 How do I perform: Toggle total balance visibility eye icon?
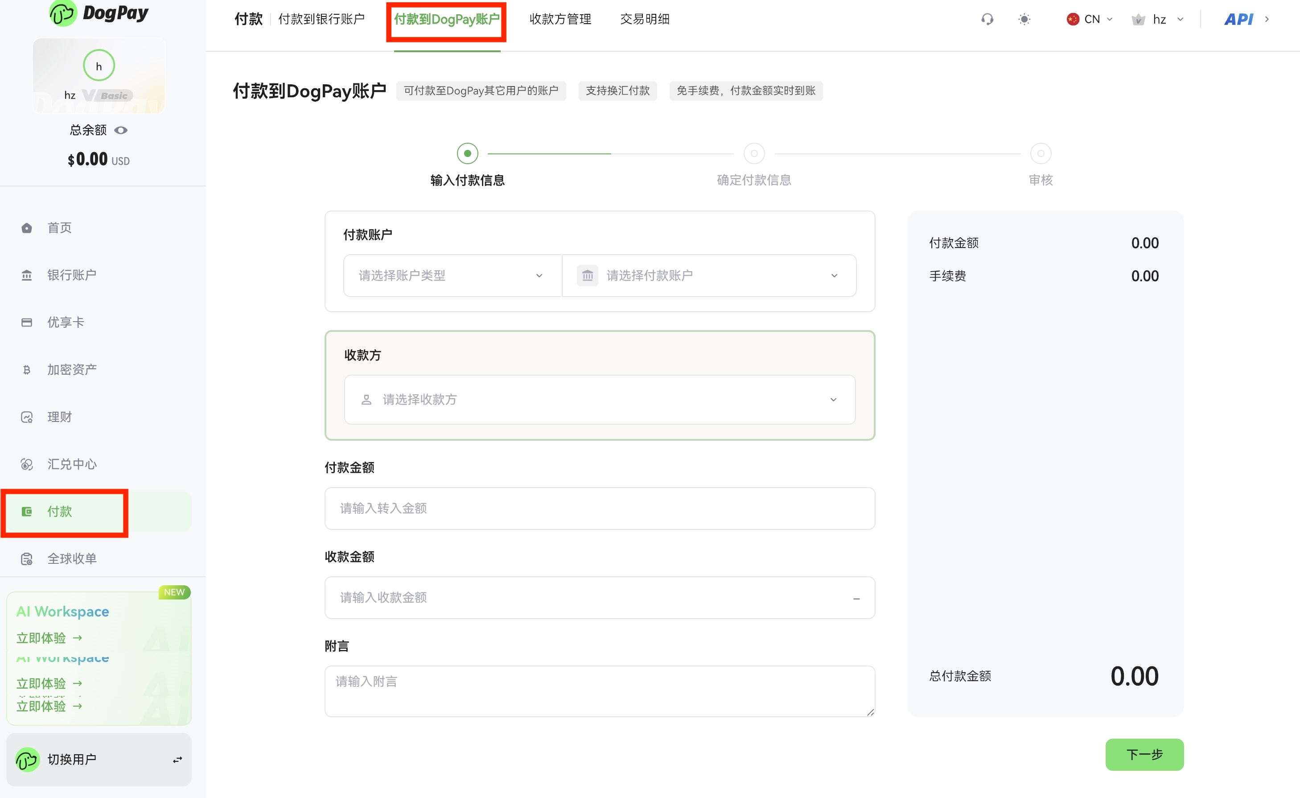121,130
